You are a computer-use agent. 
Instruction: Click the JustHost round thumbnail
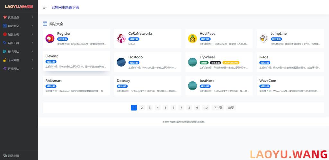192,86
